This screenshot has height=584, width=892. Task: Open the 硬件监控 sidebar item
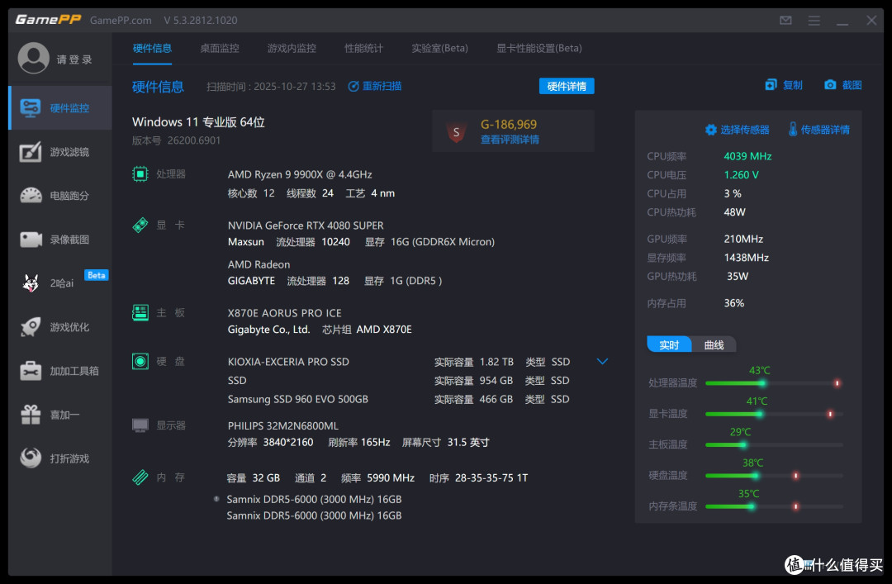60,108
